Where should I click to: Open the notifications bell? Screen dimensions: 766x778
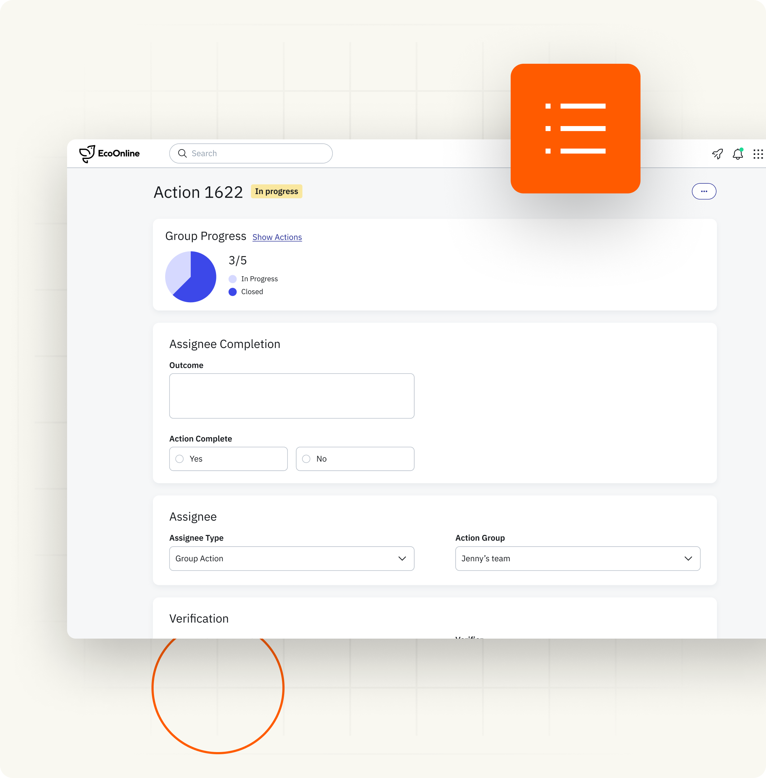[x=738, y=154]
